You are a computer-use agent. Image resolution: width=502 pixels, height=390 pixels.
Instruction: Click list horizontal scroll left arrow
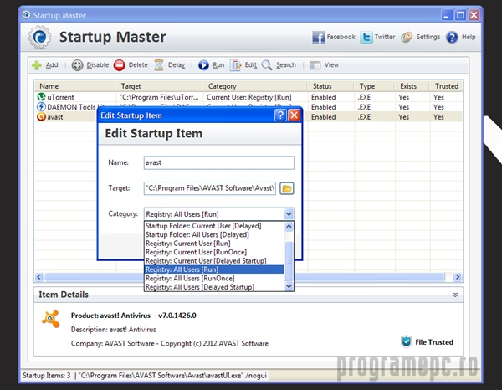point(38,277)
